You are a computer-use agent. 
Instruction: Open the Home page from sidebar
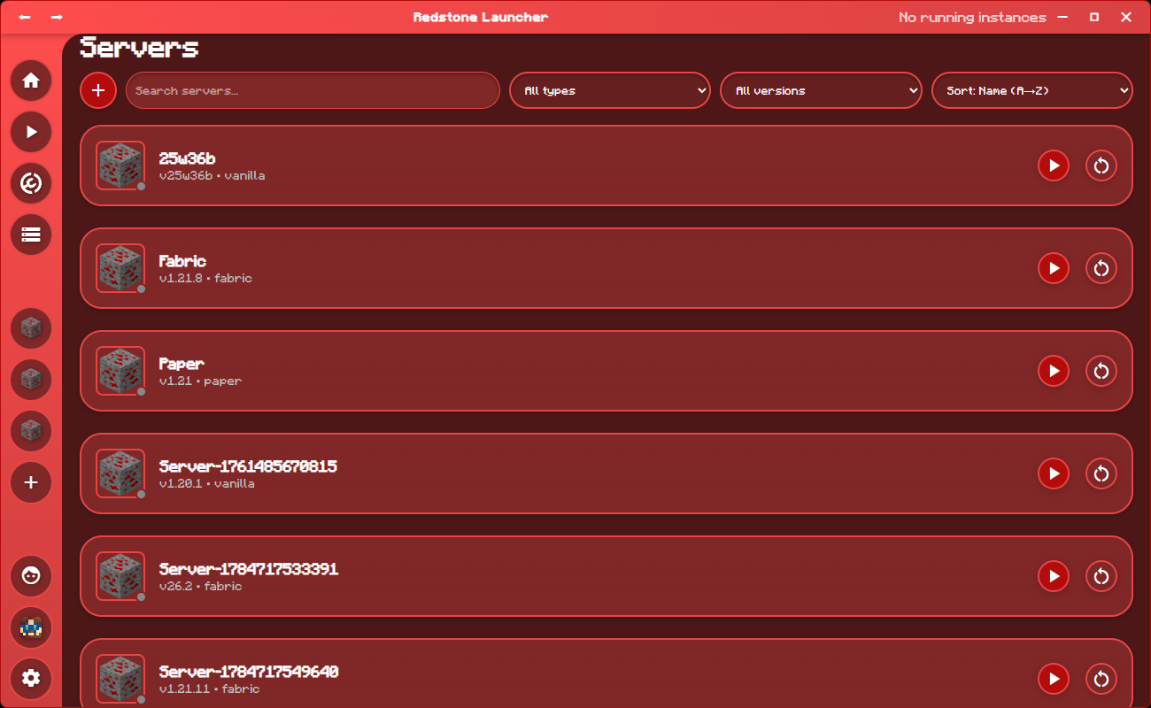click(31, 81)
